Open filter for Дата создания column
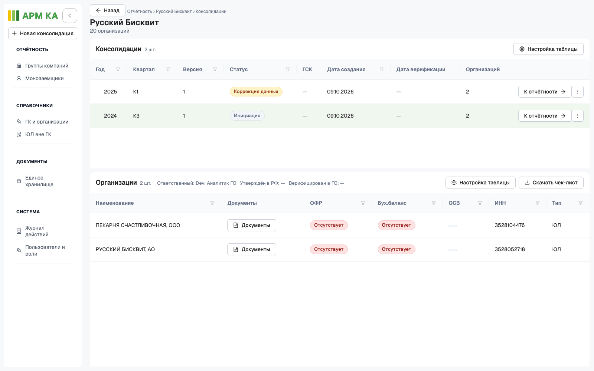 [x=382, y=69]
